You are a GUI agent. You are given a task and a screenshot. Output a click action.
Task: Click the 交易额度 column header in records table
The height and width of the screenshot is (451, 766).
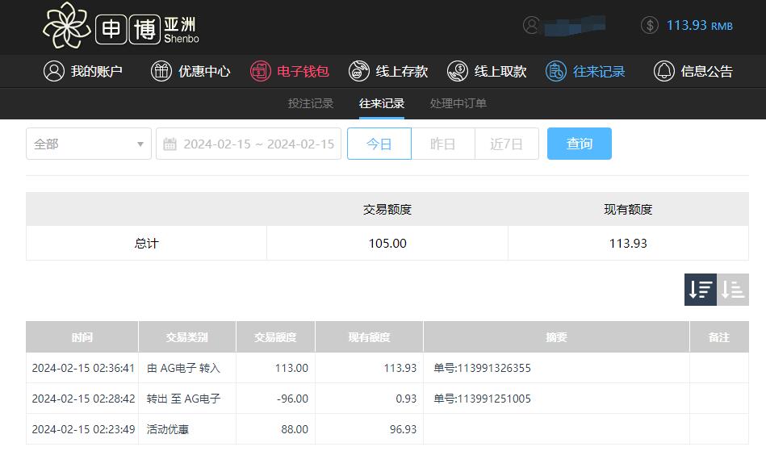[275, 337]
